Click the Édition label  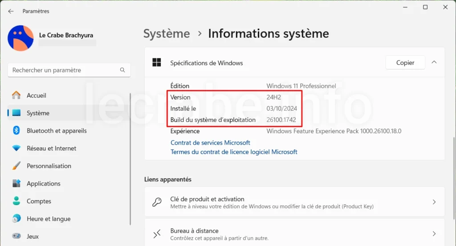pyautogui.click(x=180, y=86)
